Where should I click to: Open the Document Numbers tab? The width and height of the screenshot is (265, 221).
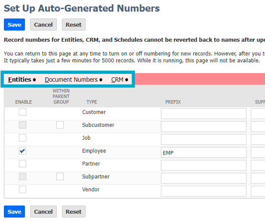point(71,80)
